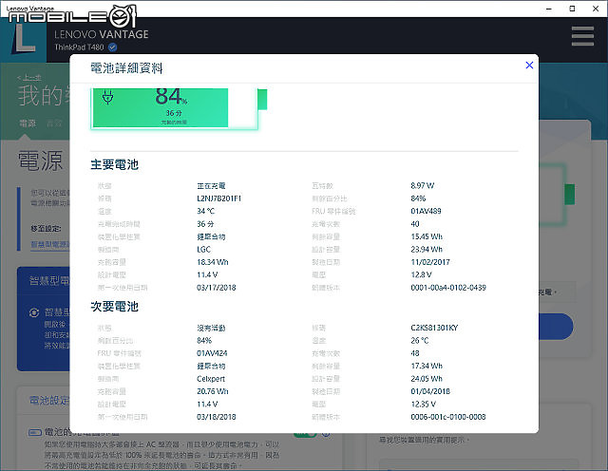Image resolution: width=608 pixels, height=471 pixels.
Task: Select design capacity 23.94 Wh
Action: tap(427, 249)
